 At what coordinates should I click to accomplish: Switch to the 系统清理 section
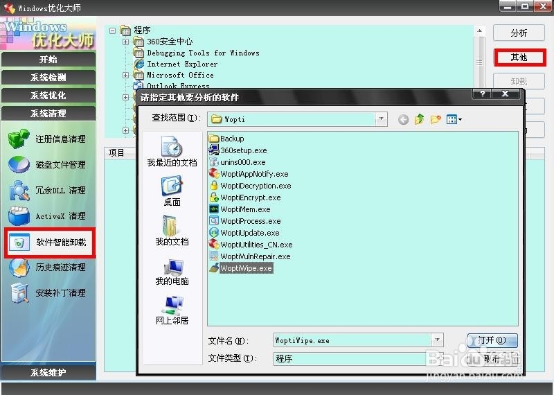pyautogui.click(x=48, y=114)
